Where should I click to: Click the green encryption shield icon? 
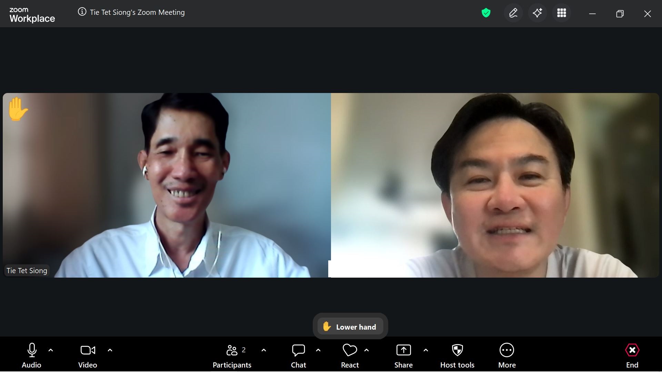point(486,13)
